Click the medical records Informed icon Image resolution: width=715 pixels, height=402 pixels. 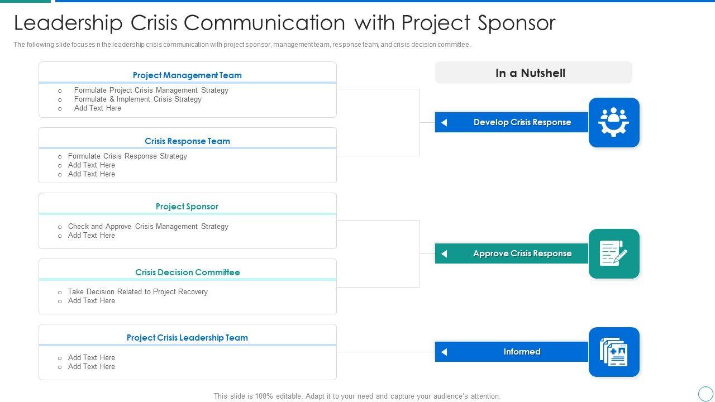[x=613, y=352]
